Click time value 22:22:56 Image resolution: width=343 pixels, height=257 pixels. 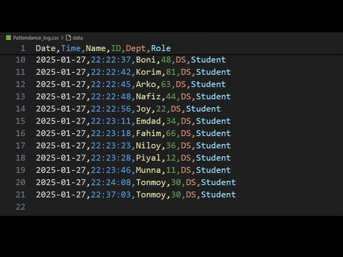pos(111,109)
